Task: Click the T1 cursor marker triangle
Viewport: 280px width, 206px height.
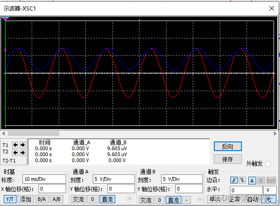Action: 5,19
